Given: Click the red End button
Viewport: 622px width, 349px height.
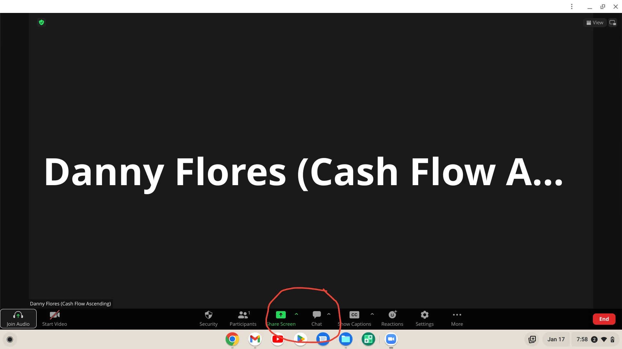Looking at the screenshot, I should tap(604, 319).
